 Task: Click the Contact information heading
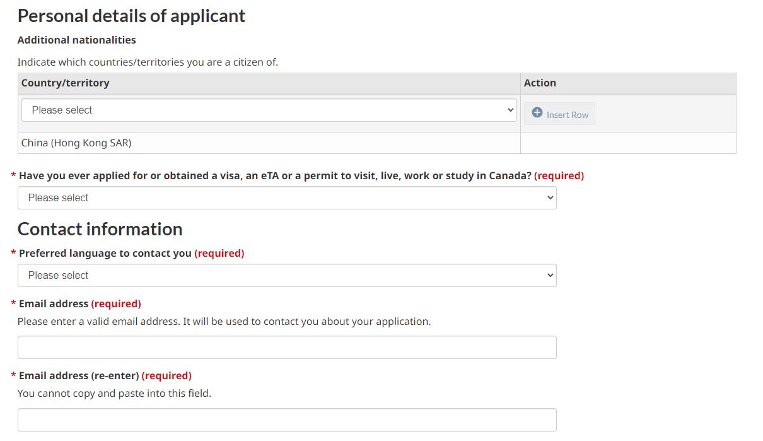coord(100,229)
